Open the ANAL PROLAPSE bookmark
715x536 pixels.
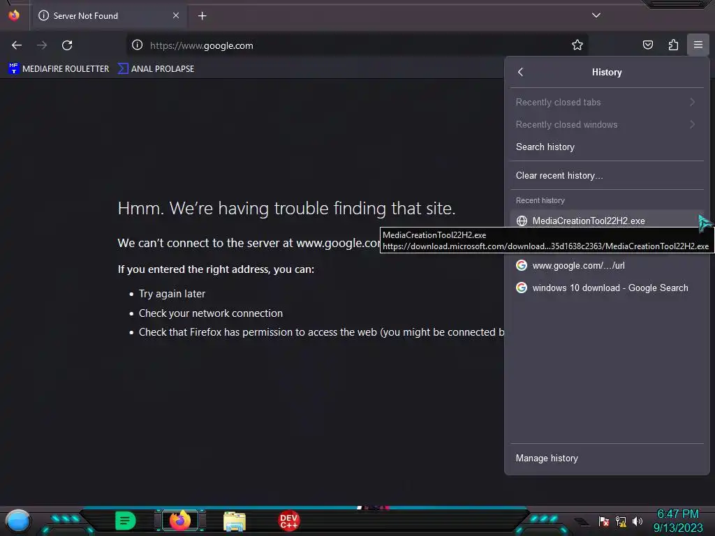(x=156, y=69)
